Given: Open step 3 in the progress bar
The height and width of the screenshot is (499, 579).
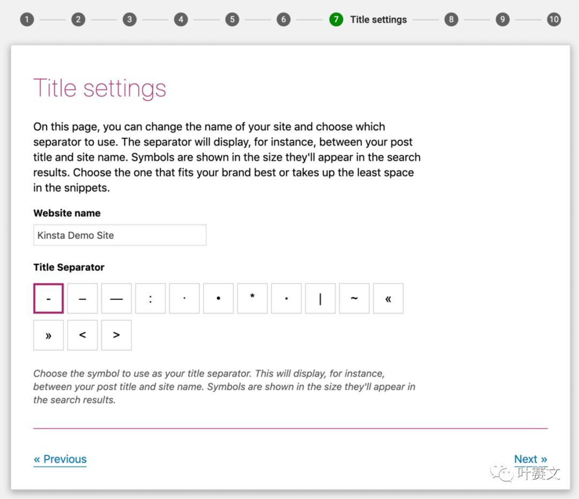Looking at the screenshot, I should click(129, 20).
